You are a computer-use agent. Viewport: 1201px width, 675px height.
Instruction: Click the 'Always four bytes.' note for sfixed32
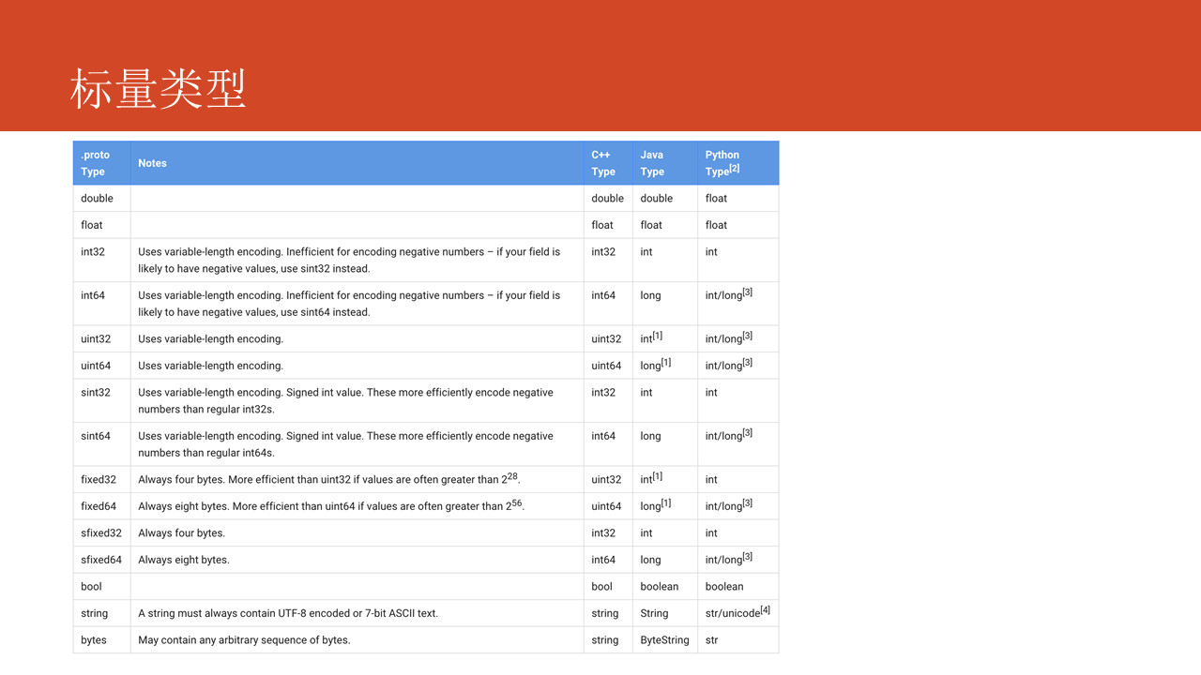tap(181, 532)
